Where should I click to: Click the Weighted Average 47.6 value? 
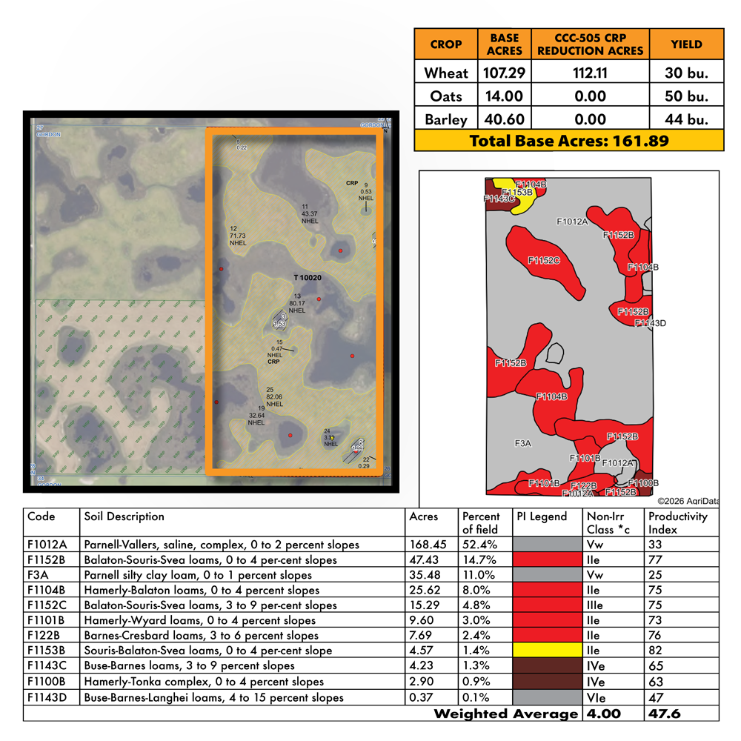pyautogui.click(x=664, y=714)
